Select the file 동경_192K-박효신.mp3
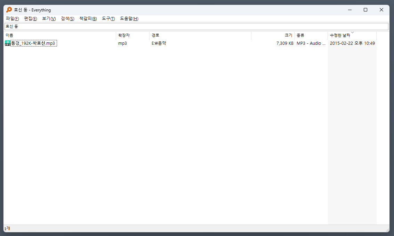This screenshot has width=394, height=236. pos(33,43)
